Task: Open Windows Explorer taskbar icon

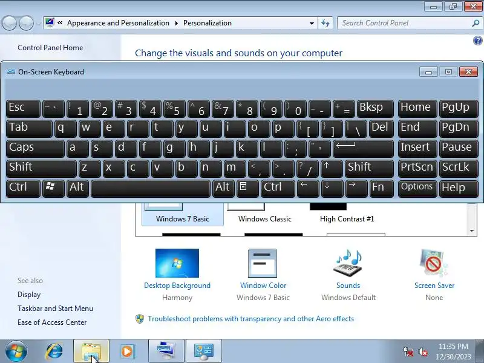Action: [91, 352]
